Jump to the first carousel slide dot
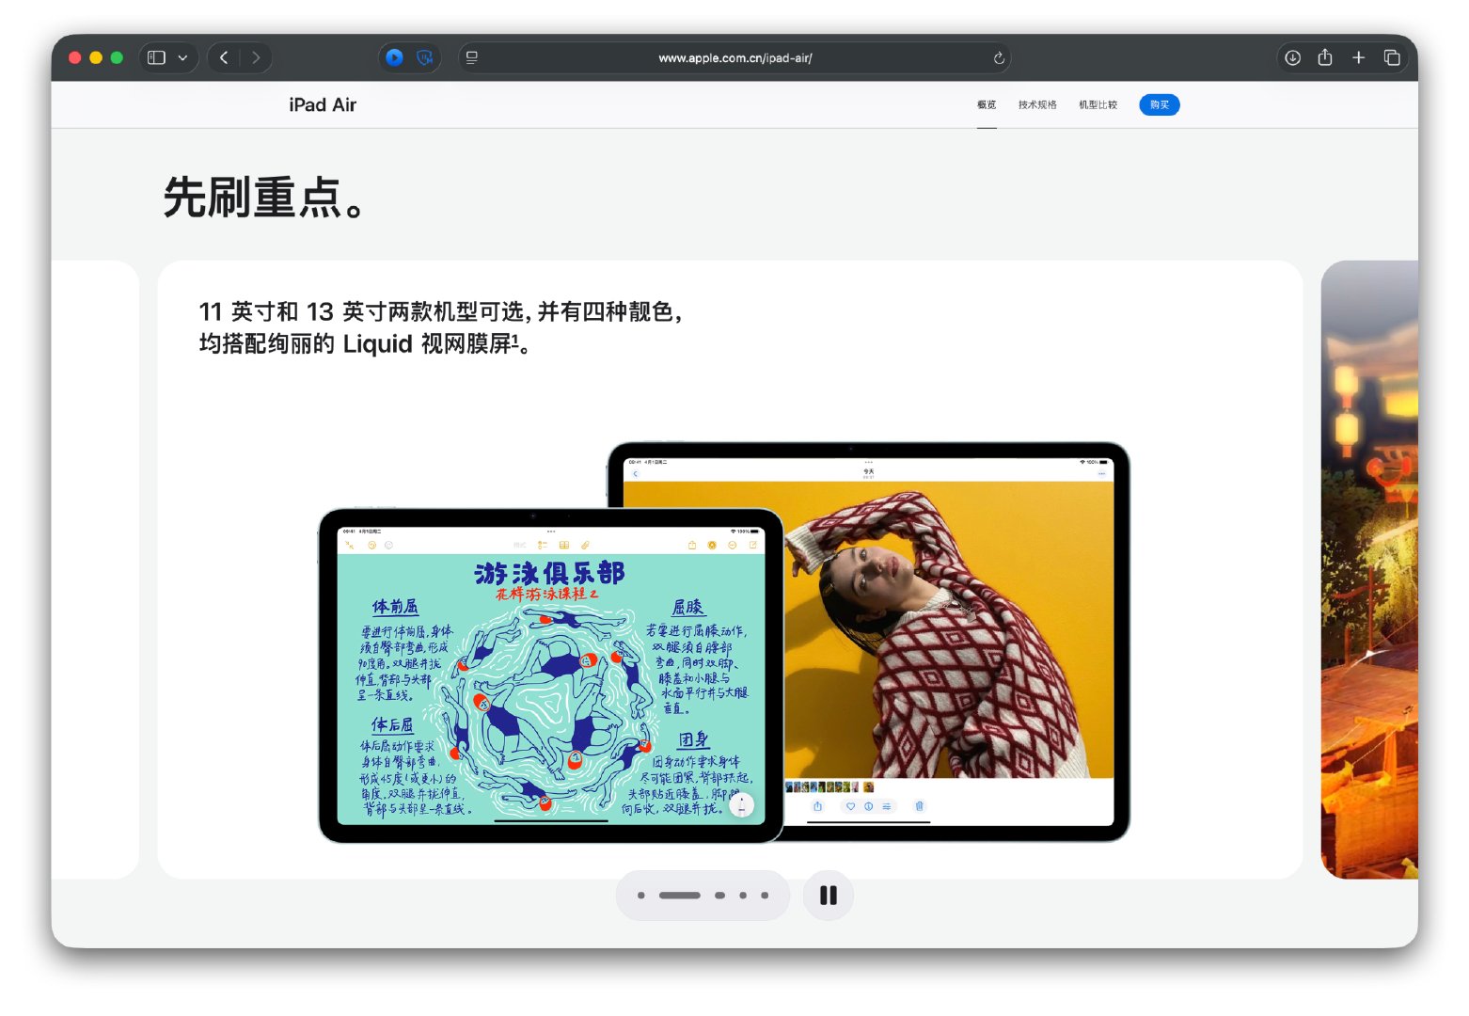This screenshot has height=1016, width=1469. (x=641, y=896)
